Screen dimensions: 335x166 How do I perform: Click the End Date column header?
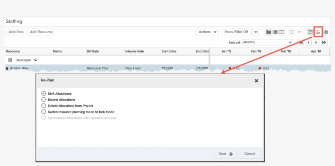tap(202, 51)
